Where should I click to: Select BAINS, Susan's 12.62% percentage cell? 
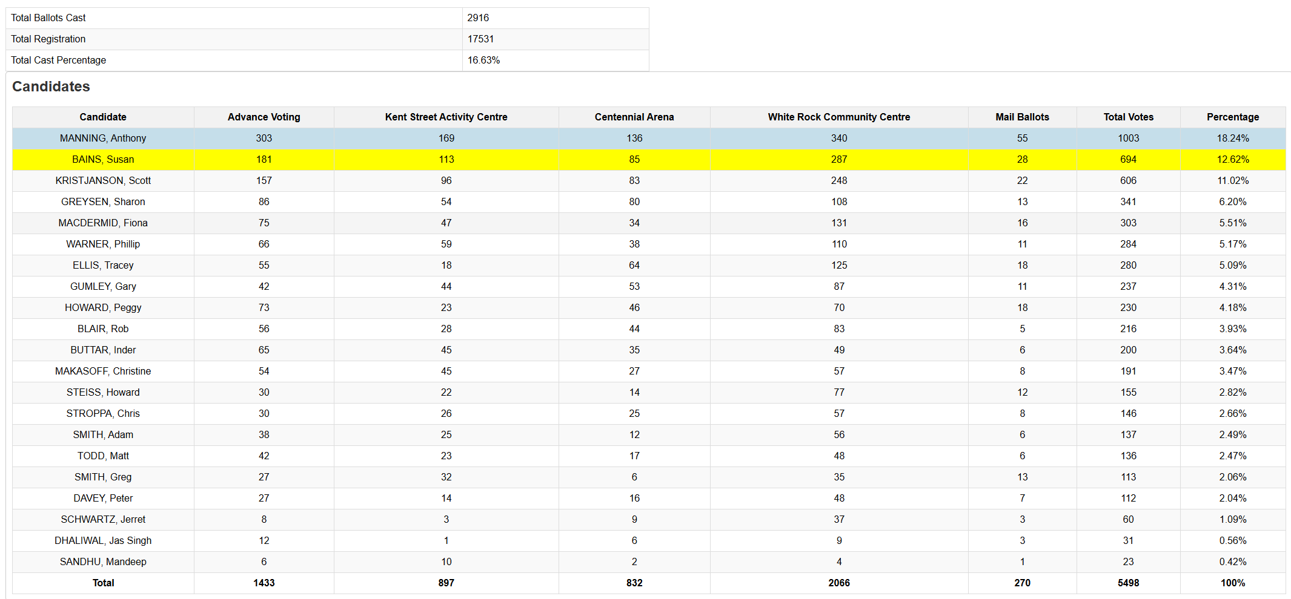point(1232,159)
